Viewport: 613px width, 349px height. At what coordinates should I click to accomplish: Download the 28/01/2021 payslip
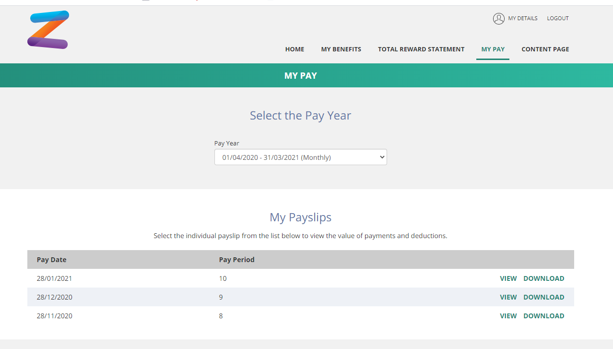543,278
